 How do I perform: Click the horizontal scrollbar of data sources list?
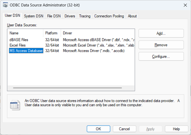(x=67, y=88)
